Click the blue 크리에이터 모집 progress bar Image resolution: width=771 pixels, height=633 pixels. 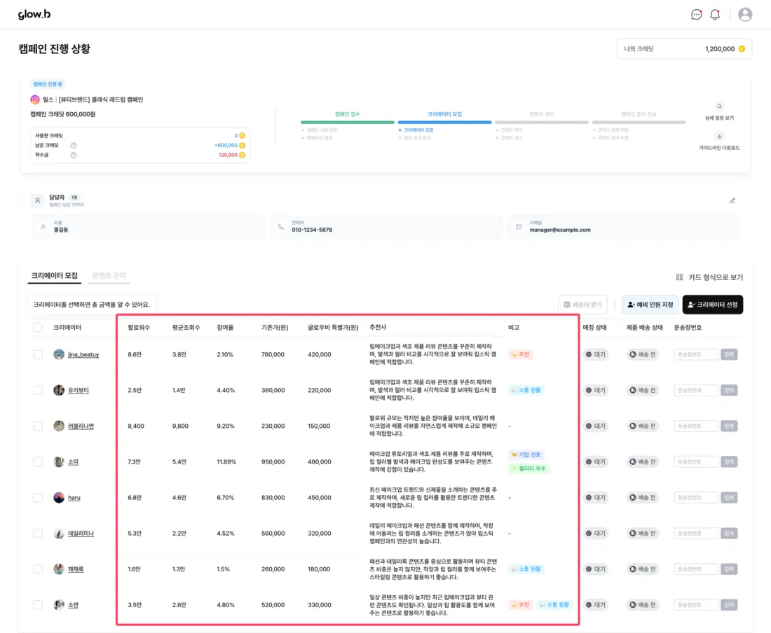444,122
